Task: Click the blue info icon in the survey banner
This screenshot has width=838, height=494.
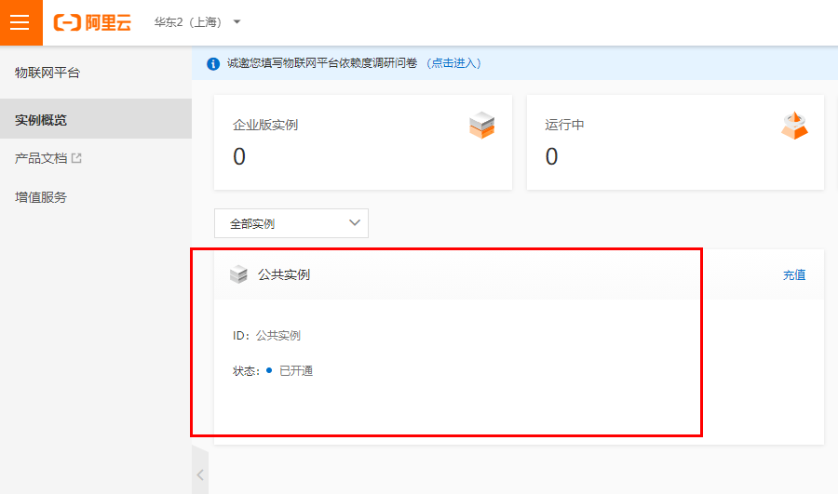Action: click(213, 63)
